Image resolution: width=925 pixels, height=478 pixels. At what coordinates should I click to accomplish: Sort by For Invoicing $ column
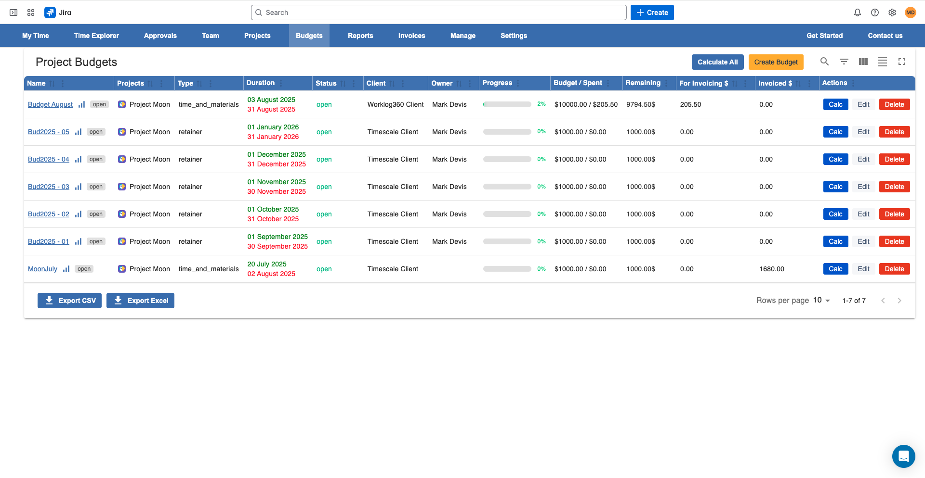point(735,84)
